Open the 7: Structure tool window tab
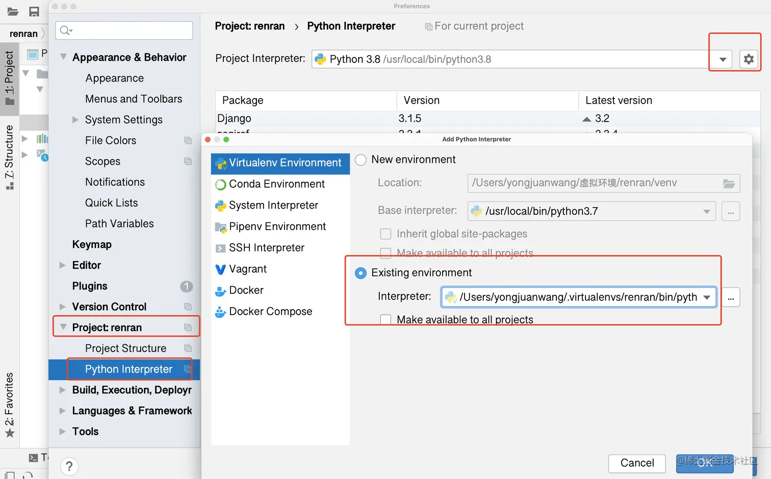The height and width of the screenshot is (479, 771). pyautogui.click(x=9, y=157)
